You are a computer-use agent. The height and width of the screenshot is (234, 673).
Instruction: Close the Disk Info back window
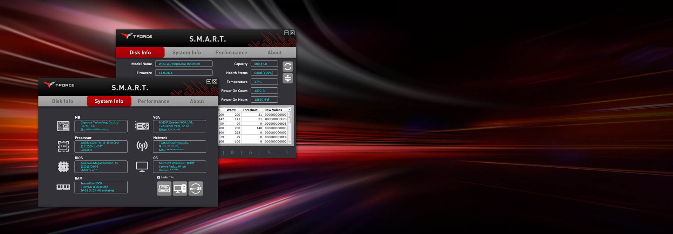click(x=292, y=33)
